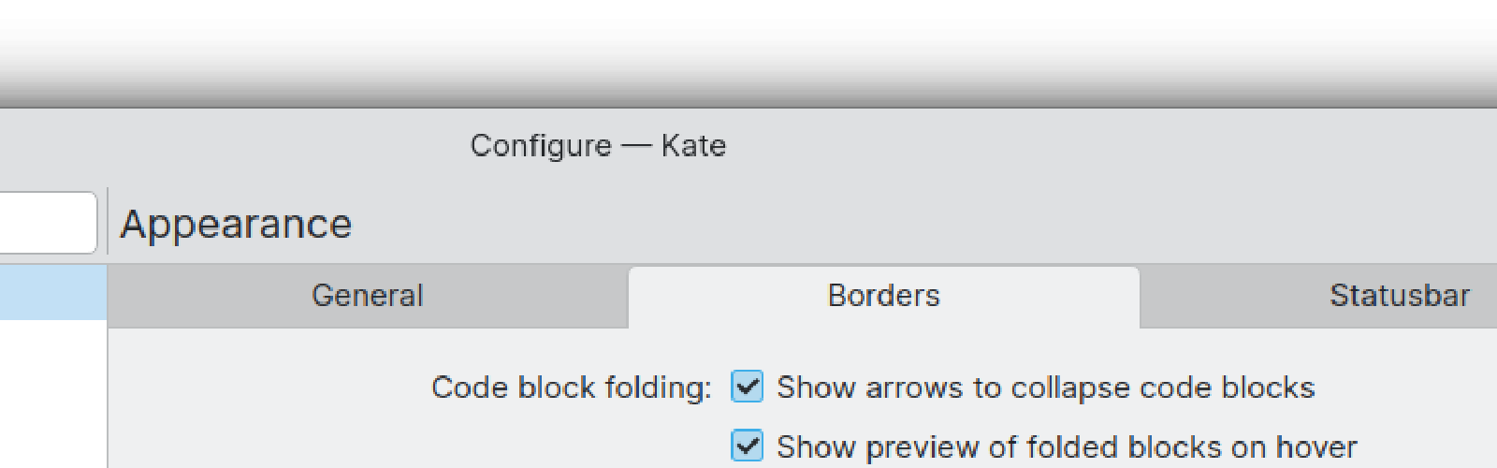
Task: Click the "Configure — Kate" window title
Action: click(598, 146)
